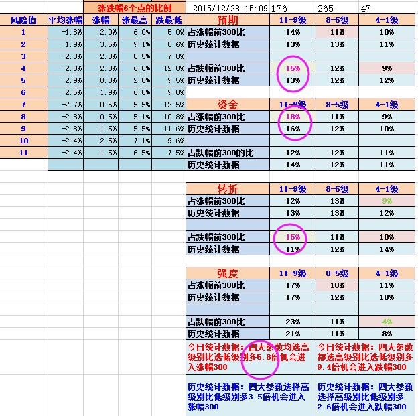This screenshot has height=416, width=418.
Task: Select the 2.5% 涨幅 cell in row 10
Action: point(100,141)
